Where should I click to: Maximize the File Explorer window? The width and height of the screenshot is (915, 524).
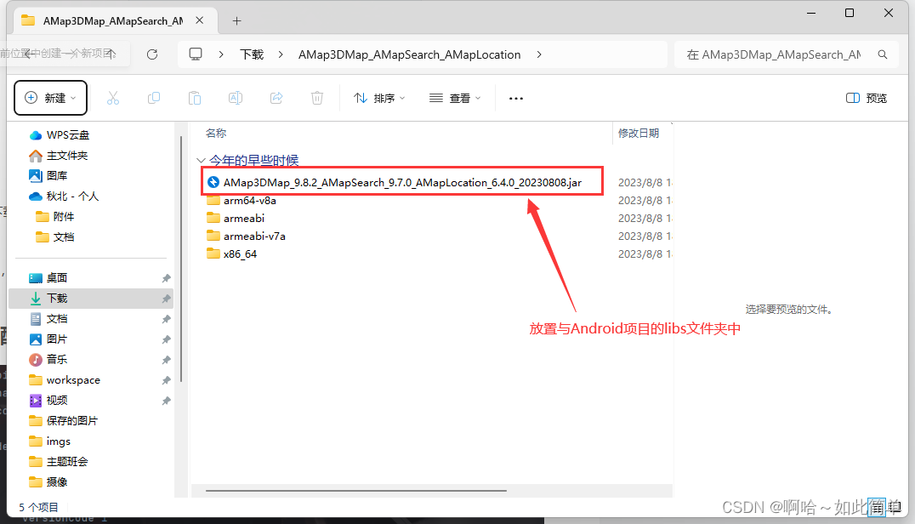click(850, 13)
